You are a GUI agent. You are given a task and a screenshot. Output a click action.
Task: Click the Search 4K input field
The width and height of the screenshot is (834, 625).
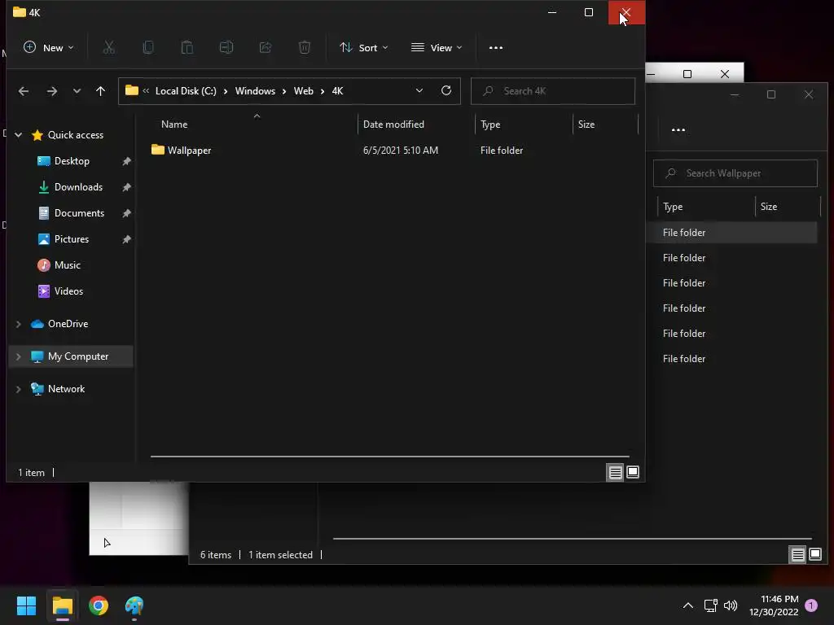[x=553, y=91]
